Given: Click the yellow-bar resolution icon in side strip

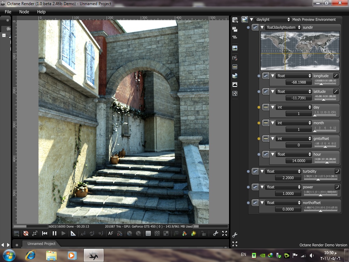Looking at the screenshot, I should pyautogui.click(x=235, y=67).
